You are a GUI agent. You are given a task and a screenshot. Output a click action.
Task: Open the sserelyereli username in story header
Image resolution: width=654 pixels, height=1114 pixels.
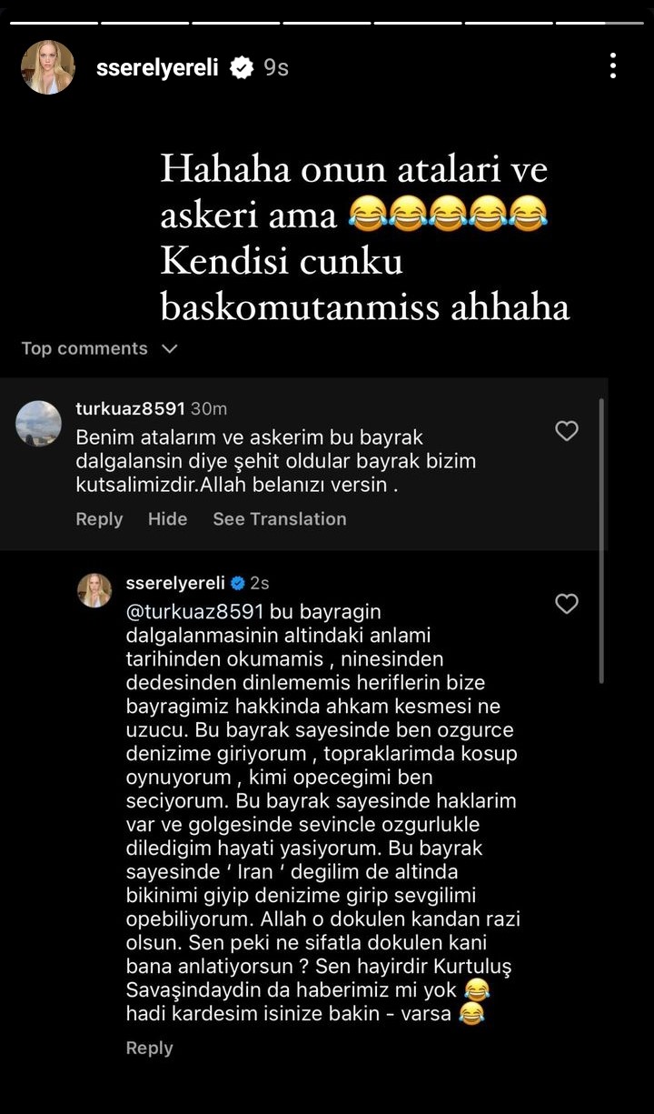tap(157, 67)
